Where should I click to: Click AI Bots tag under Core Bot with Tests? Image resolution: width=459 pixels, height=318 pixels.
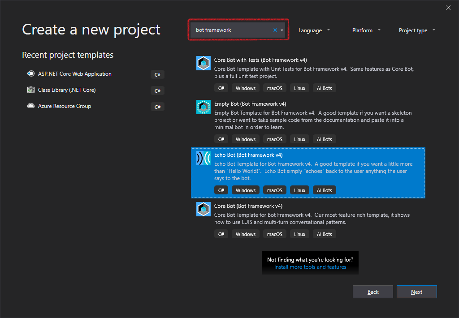pos(325,88)
